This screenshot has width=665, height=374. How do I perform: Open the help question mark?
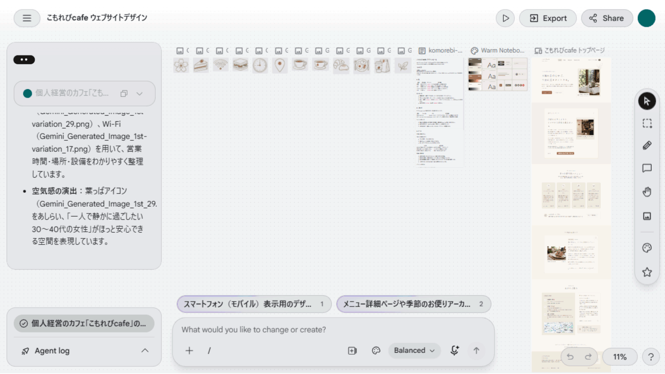pyautogui.click(x=651, y=357)
